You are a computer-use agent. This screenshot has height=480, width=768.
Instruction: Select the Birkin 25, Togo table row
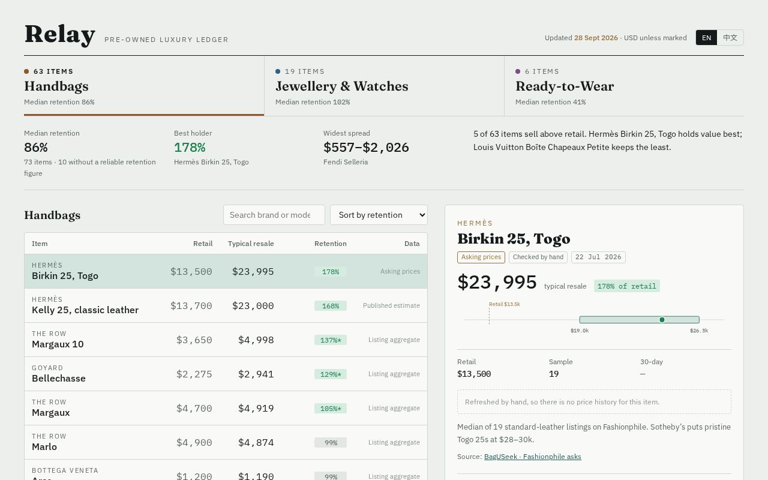226,271
